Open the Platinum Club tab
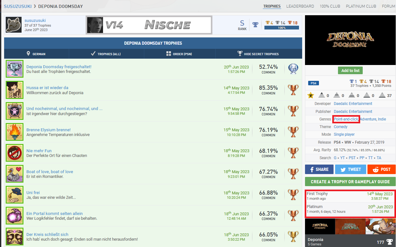396x247 pixels. point(361,6)
